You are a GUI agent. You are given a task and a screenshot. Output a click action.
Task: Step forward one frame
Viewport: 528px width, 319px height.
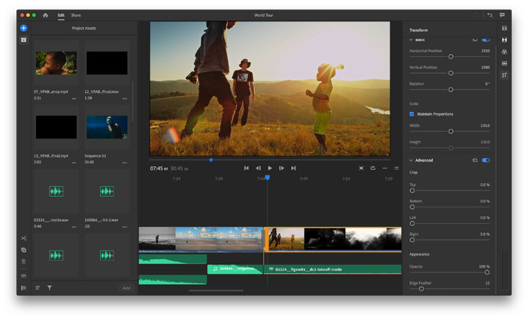coord(282,168)
